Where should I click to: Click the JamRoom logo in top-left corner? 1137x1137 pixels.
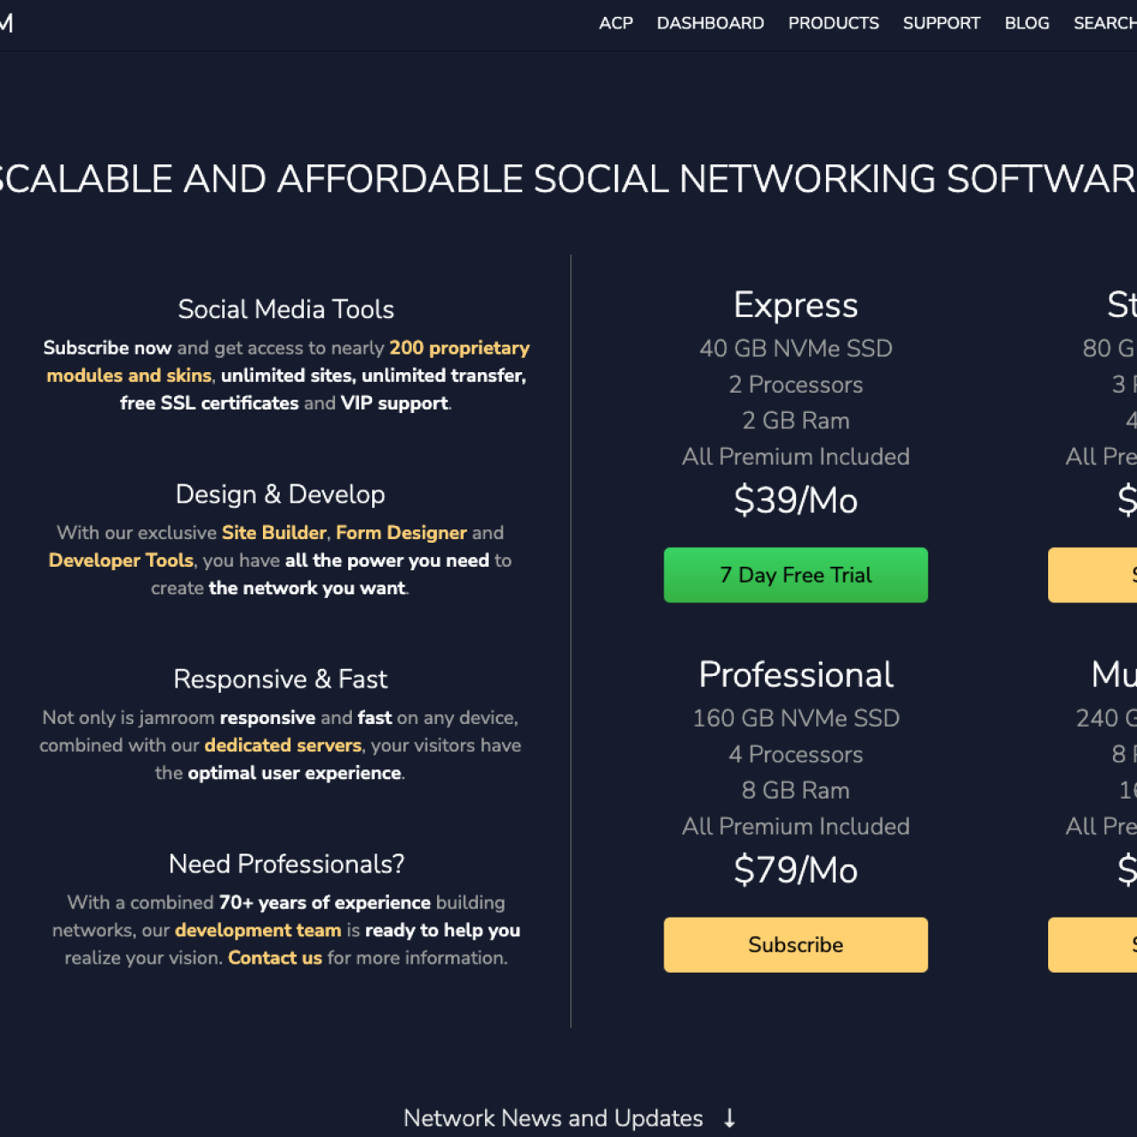7,23
